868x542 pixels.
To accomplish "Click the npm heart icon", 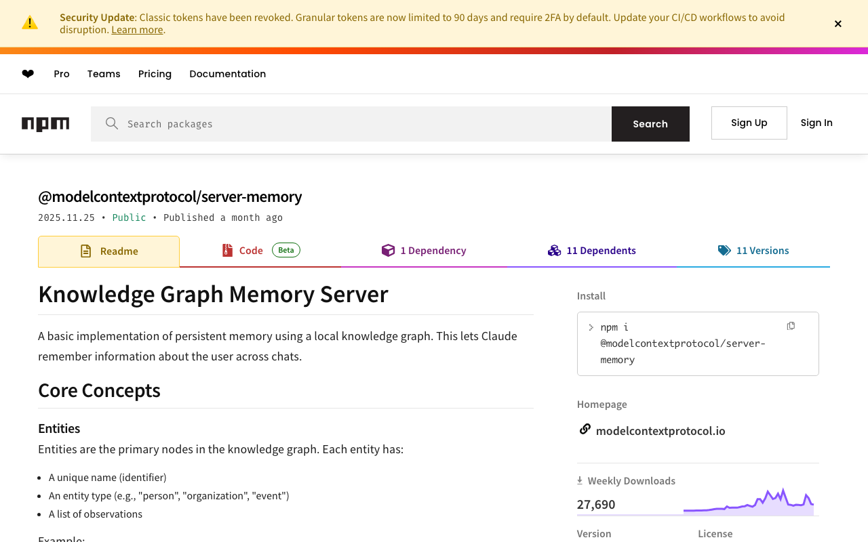I will (28, 74).
